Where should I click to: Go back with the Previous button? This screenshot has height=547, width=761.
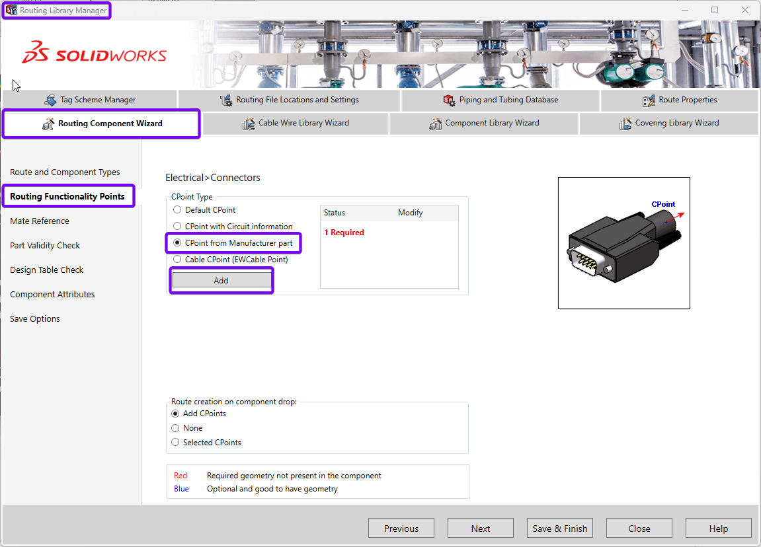click(x=401, y=528)
